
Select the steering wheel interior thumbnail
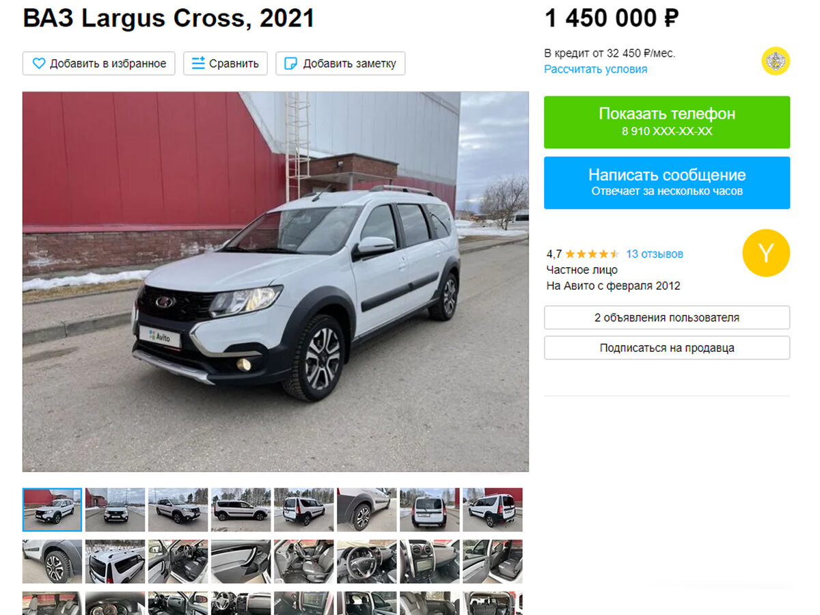366,562
